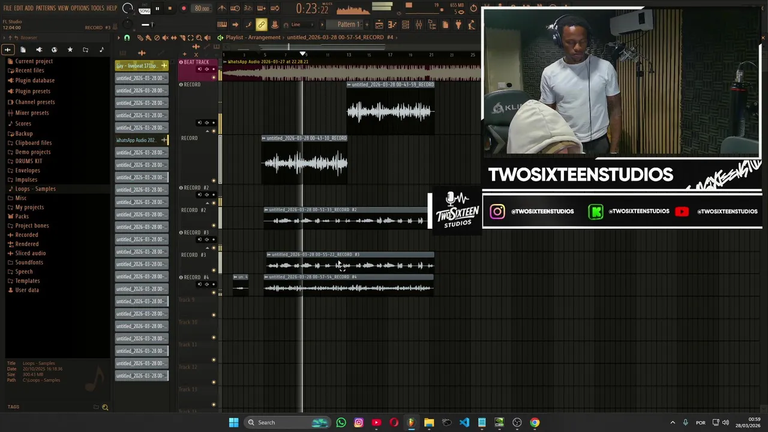Select the stamp tool icon
Screen dimensions: 768x432
(x=275, y=25)
